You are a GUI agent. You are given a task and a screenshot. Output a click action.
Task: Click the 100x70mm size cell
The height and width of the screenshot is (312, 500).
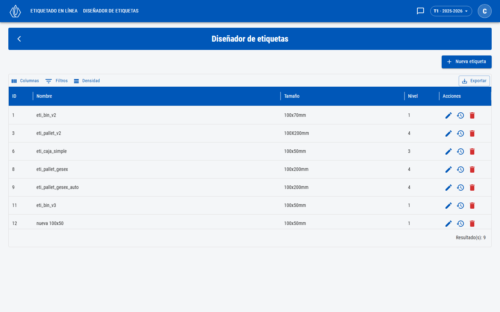(x=342, y=115)
